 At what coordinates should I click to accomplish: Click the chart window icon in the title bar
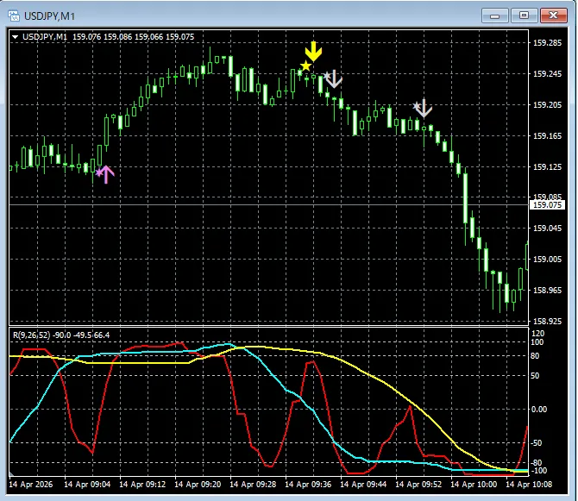pos(14,16)
